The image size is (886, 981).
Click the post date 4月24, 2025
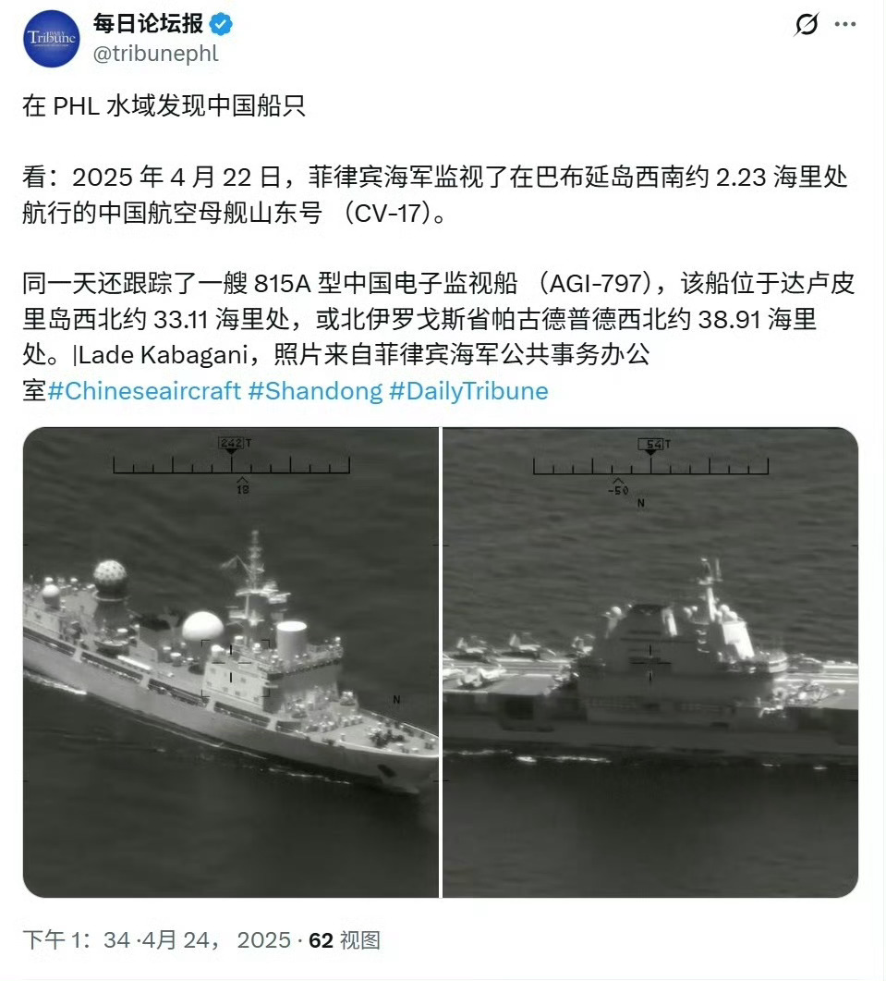pos(216,939)
